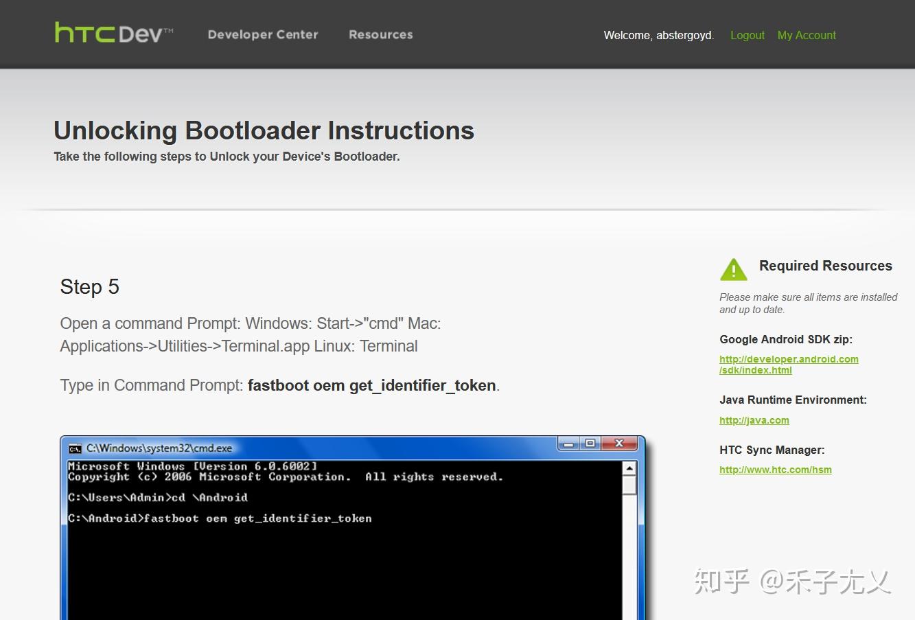Screen dimensions: 915x620
Task: Open the HTC Sync Manager link
Action: tap(775, 470)
